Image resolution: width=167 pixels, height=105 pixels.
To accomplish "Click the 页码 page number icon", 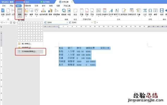I will click(92, 11).
